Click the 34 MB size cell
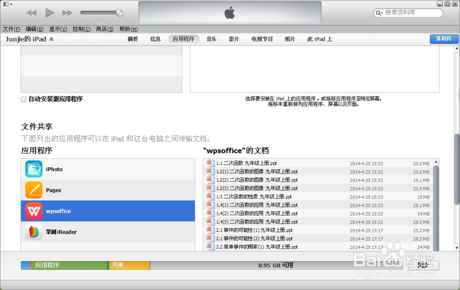Image resolution: width=460 pixels, height=290 pixels. (423, 214)
